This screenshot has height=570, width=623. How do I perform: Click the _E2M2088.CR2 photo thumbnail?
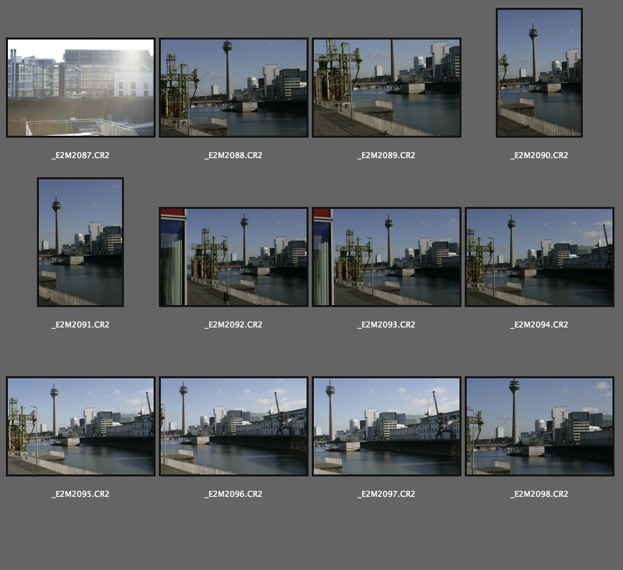pos(233,88)
